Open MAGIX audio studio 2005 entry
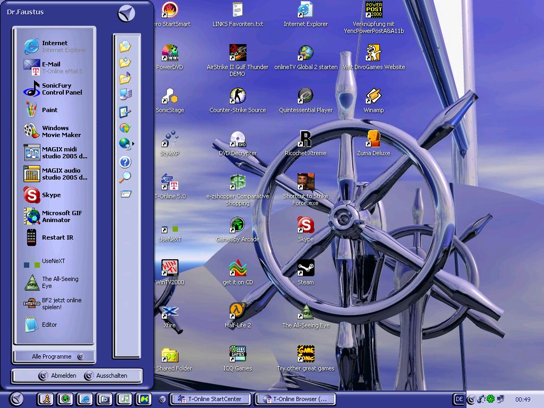Screen dimensions: 544x408 [55, 174]
